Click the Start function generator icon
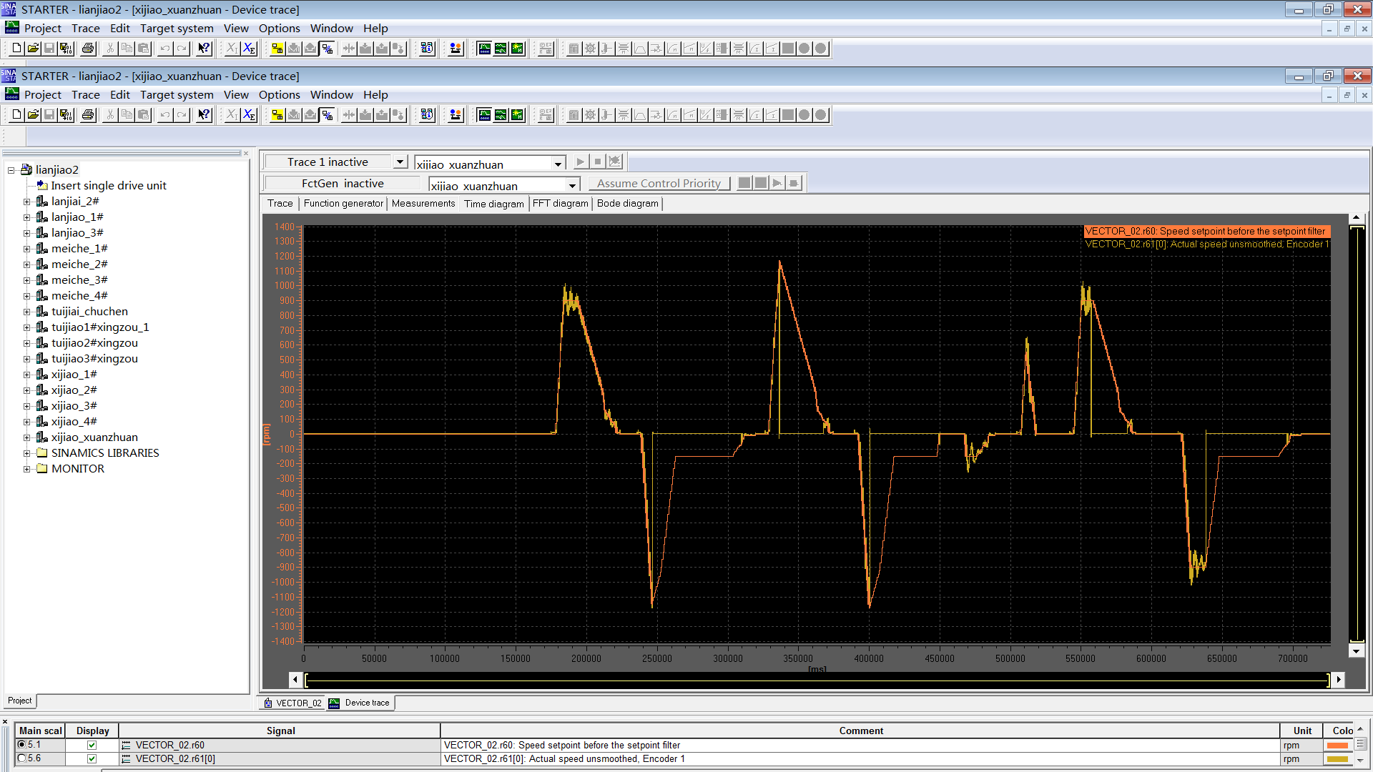The image size is (1373, 772). pos(777,184)
